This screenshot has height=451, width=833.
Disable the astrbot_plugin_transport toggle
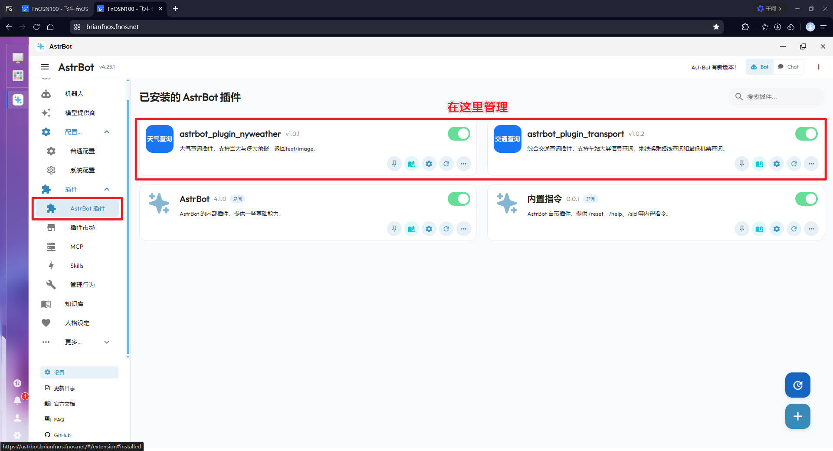coord(806,134)
